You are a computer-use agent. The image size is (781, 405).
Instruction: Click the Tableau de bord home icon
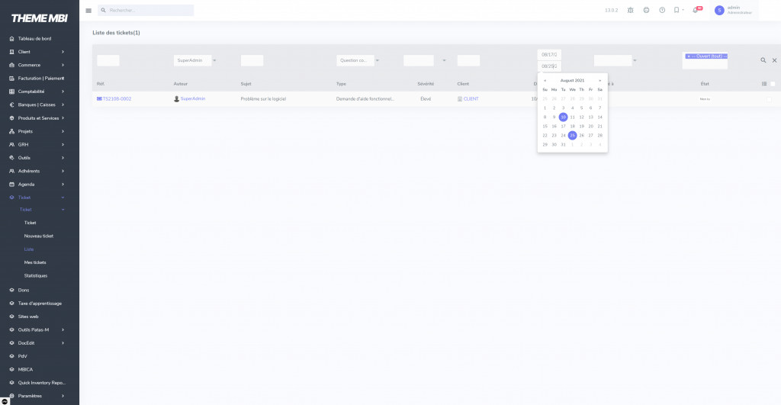12,38
